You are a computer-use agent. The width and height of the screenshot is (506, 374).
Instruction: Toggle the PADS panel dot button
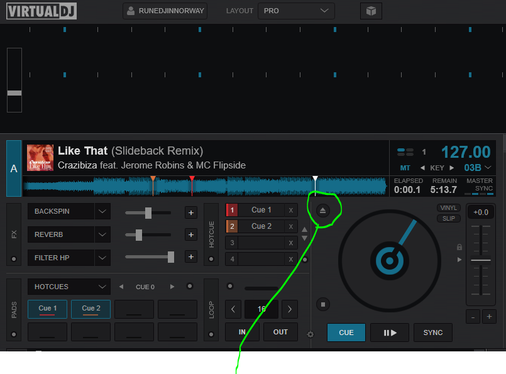tap(14, 334)
